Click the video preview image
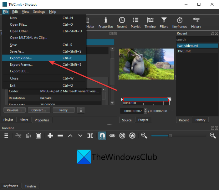The height and width of the screenshot is (190, 219). (146, 64)
